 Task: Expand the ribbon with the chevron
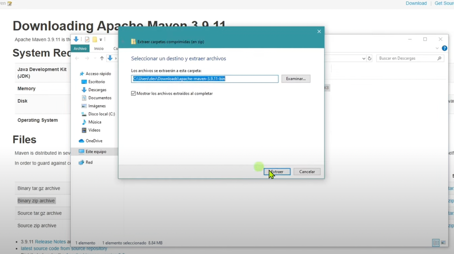pos(437,48)
